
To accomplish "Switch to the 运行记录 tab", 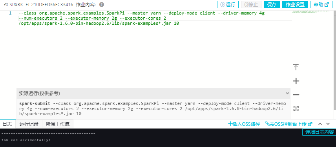I will 29,124.
